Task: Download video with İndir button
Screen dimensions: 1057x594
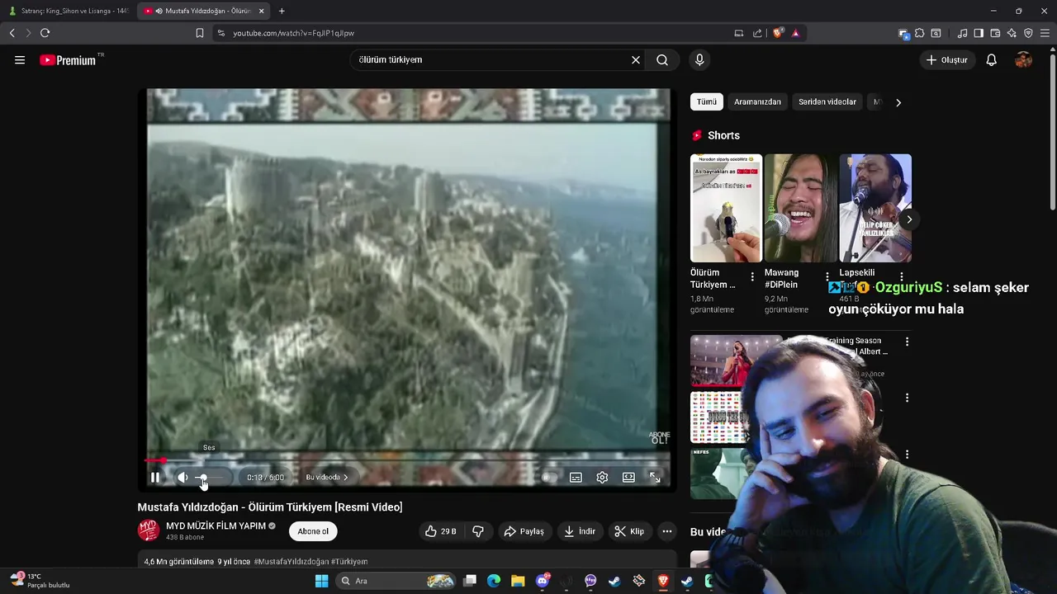Action: [580, 531]
